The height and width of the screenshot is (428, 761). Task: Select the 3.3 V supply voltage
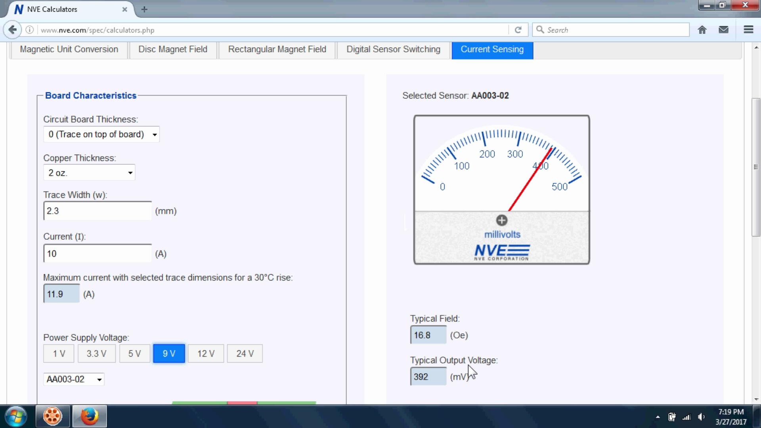[x=96, y=353]
